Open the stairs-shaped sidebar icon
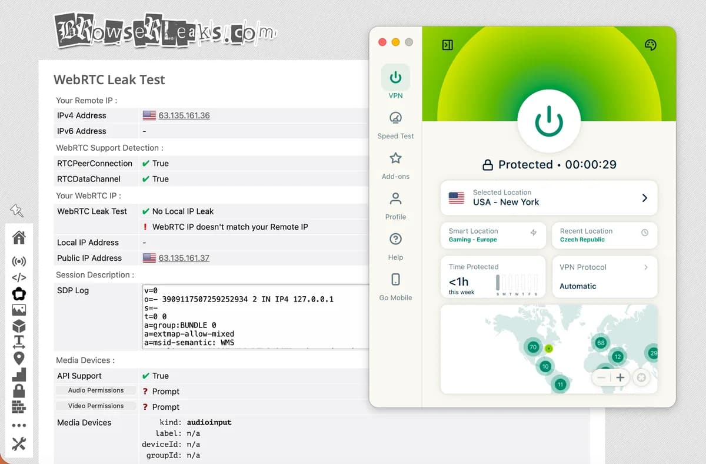 pyautogui.click(x=19, y=374)
